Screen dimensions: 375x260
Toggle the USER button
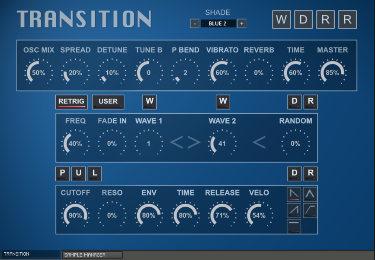(108, 102)
